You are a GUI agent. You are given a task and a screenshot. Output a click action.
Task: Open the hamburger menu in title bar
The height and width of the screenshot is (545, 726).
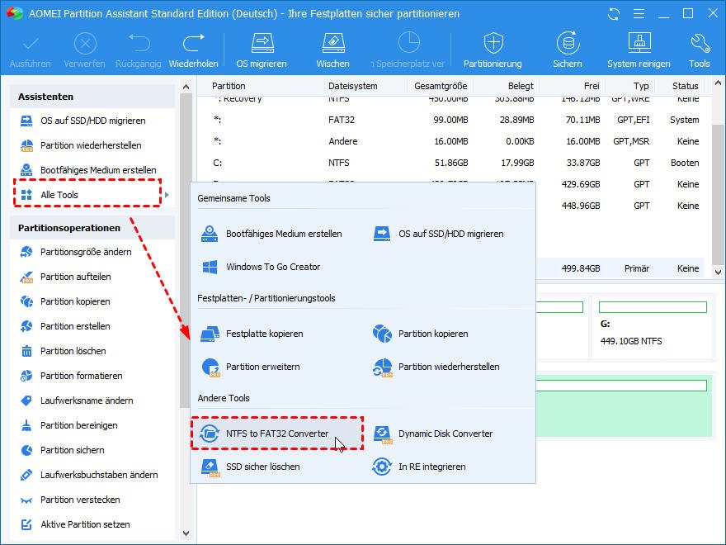coord(639,14)
